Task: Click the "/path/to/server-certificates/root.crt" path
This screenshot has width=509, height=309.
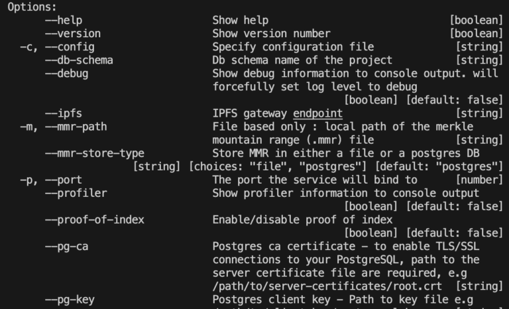Action: pos(327,286)
